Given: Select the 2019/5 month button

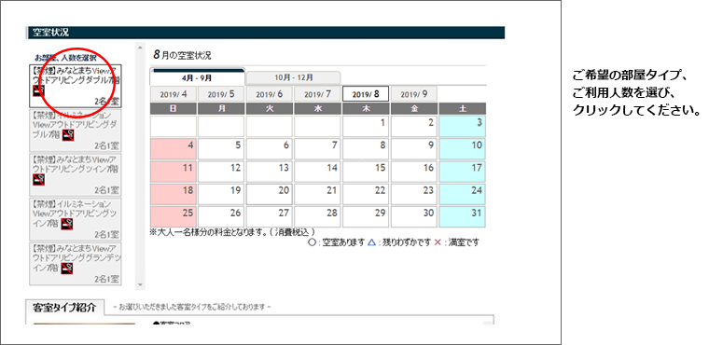Looking at the screenshot, I should coord(221,94).
